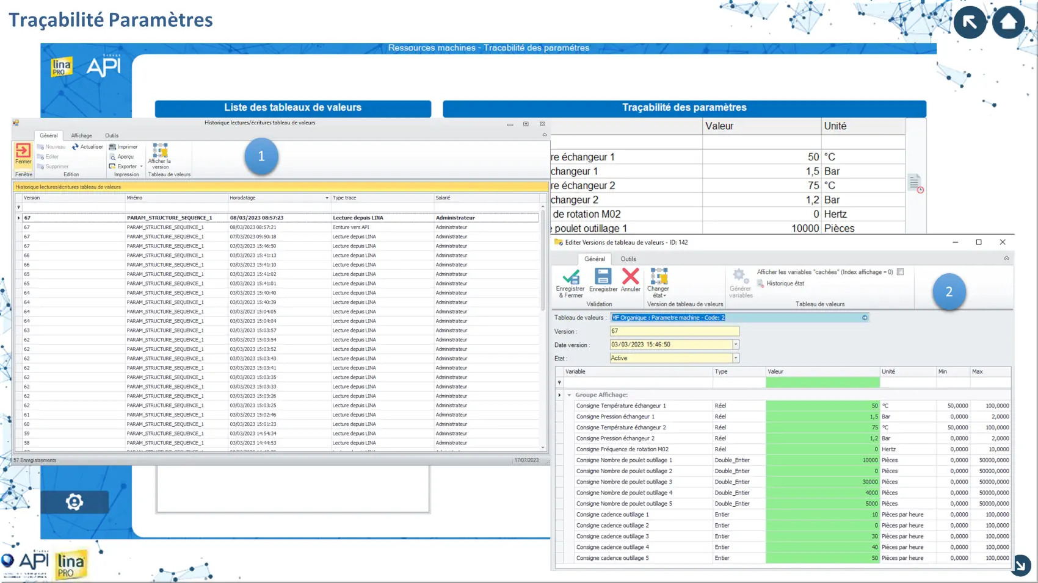Open Historique état in the ribbon
The image size is (1038, 583).
784,284
